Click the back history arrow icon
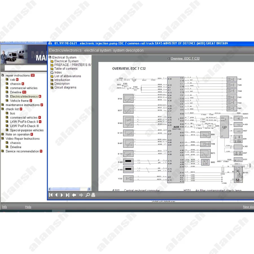The image size is (254, 254). 74,195
